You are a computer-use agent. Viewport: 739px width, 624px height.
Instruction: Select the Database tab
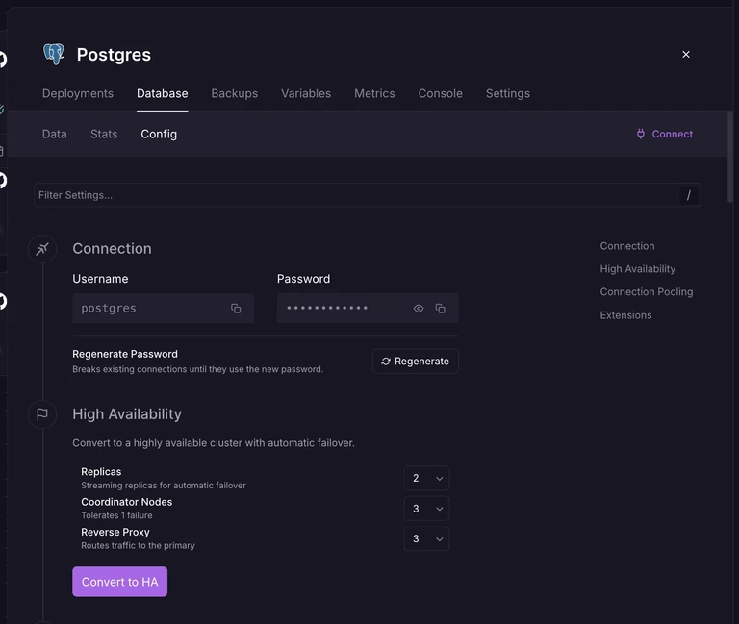pos(162,93)
